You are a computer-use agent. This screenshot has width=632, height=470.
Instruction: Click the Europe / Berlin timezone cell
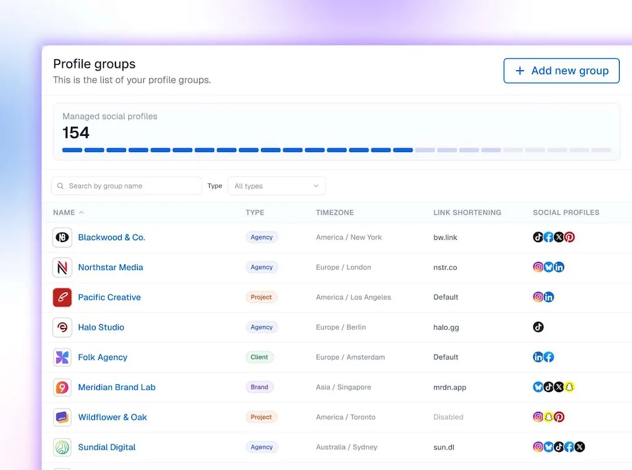341,327
